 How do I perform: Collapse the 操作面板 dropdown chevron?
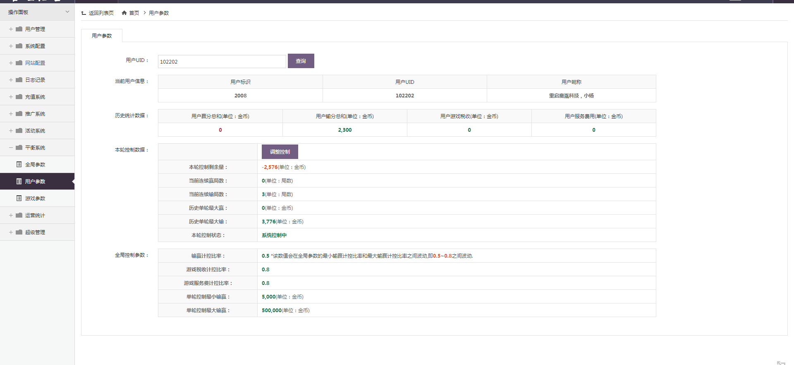67,12
